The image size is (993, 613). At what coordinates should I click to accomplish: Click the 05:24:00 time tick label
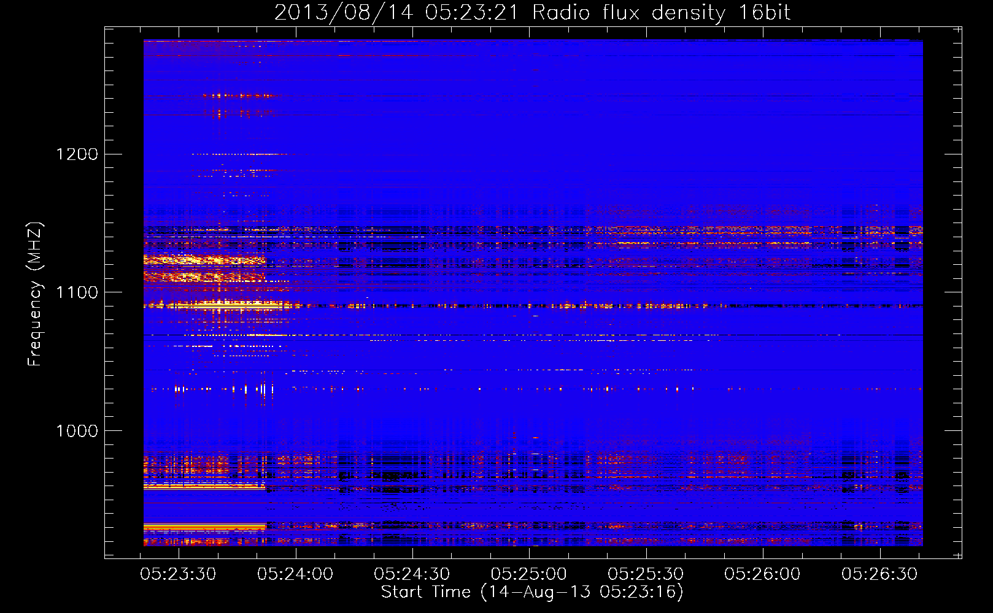tap(295, 574)
